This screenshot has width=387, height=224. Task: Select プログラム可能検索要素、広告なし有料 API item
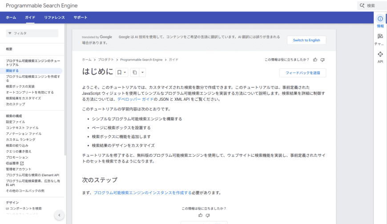33,183
